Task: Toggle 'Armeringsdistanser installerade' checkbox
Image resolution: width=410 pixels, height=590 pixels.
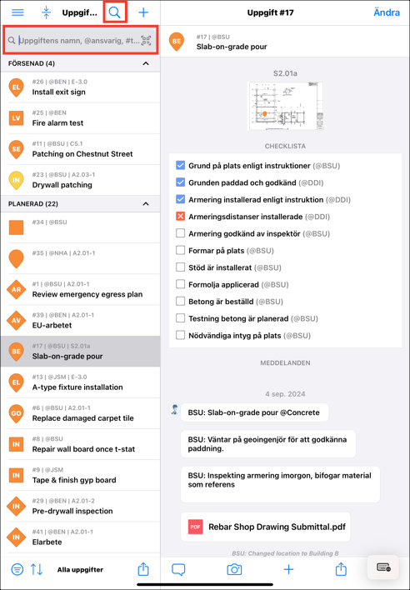Action: 181,217
